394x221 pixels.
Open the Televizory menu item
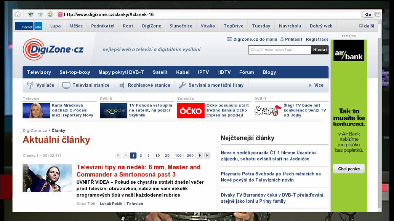point(39,72)
